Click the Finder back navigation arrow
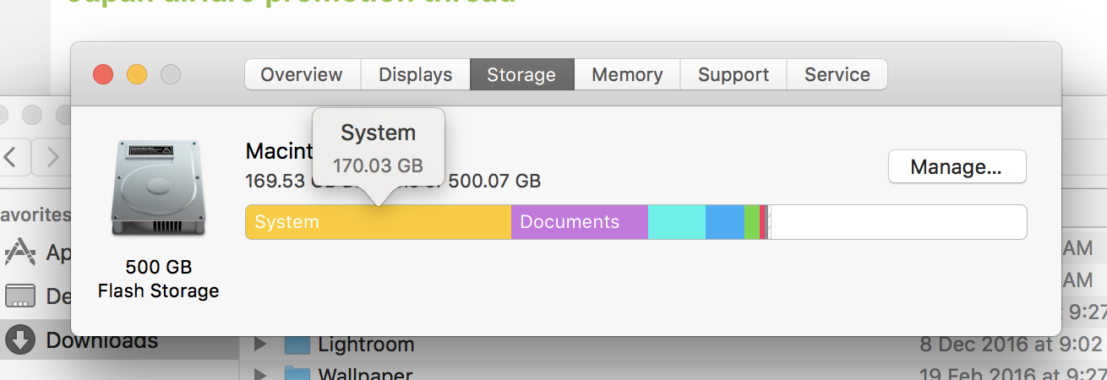The width and height of the screenshot is (1107, 380). click(12, 156)
